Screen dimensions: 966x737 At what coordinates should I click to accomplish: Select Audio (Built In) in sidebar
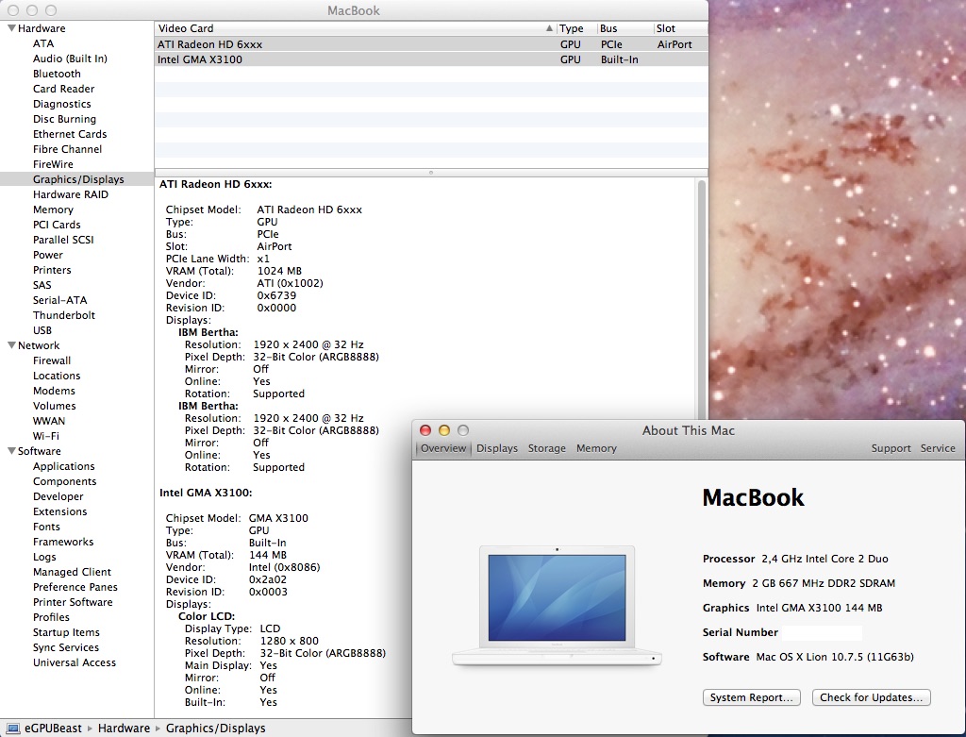pos(70,59)
